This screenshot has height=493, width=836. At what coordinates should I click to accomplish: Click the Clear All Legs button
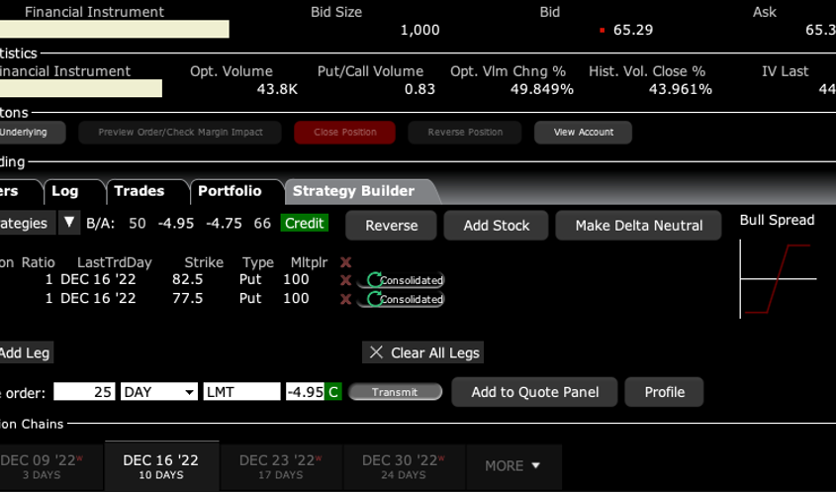[x=422, y=352]
